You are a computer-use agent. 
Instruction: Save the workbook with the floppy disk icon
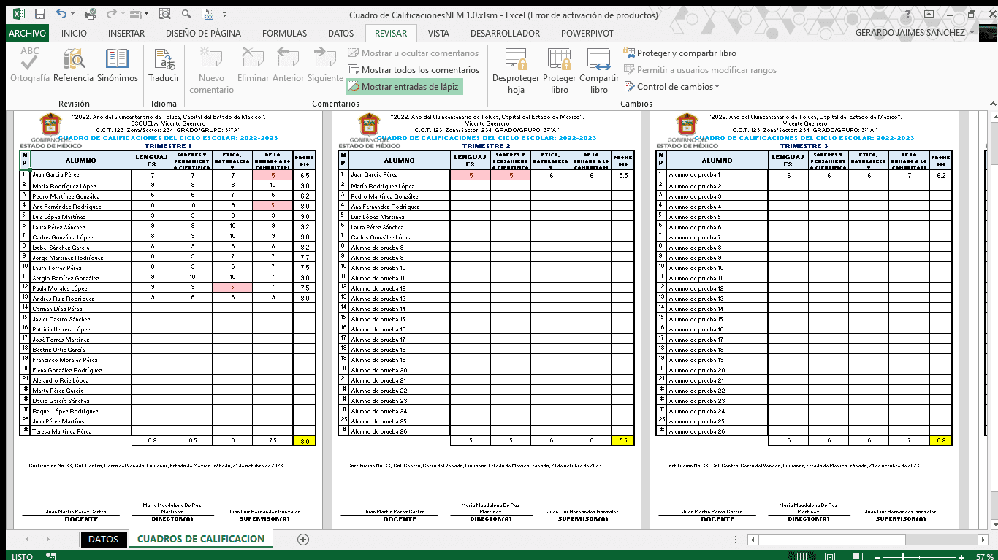[x=40, y=14]
